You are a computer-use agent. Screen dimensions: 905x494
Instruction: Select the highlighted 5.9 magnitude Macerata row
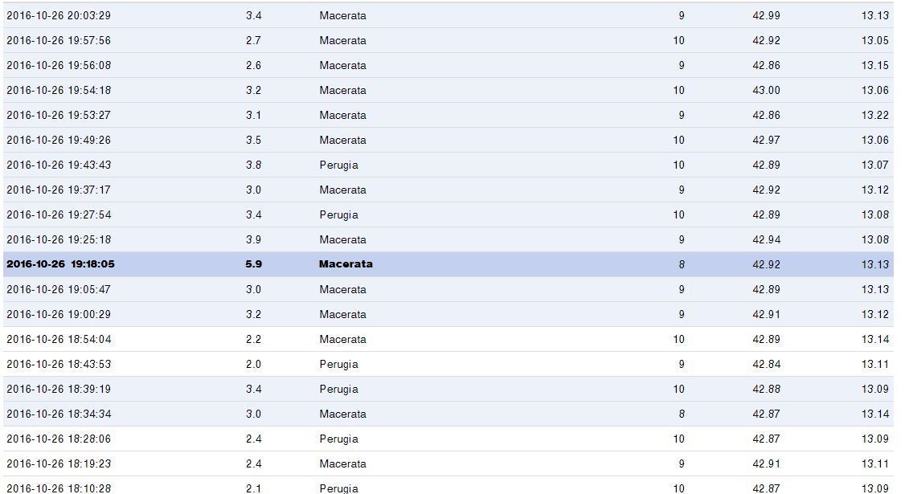pyautogui.click(x=346, y=264)
